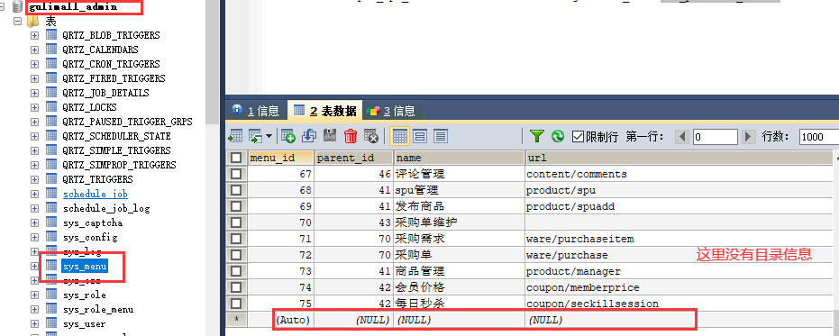
Task: Click the cancel changes icon
Action: click(370, 136)
